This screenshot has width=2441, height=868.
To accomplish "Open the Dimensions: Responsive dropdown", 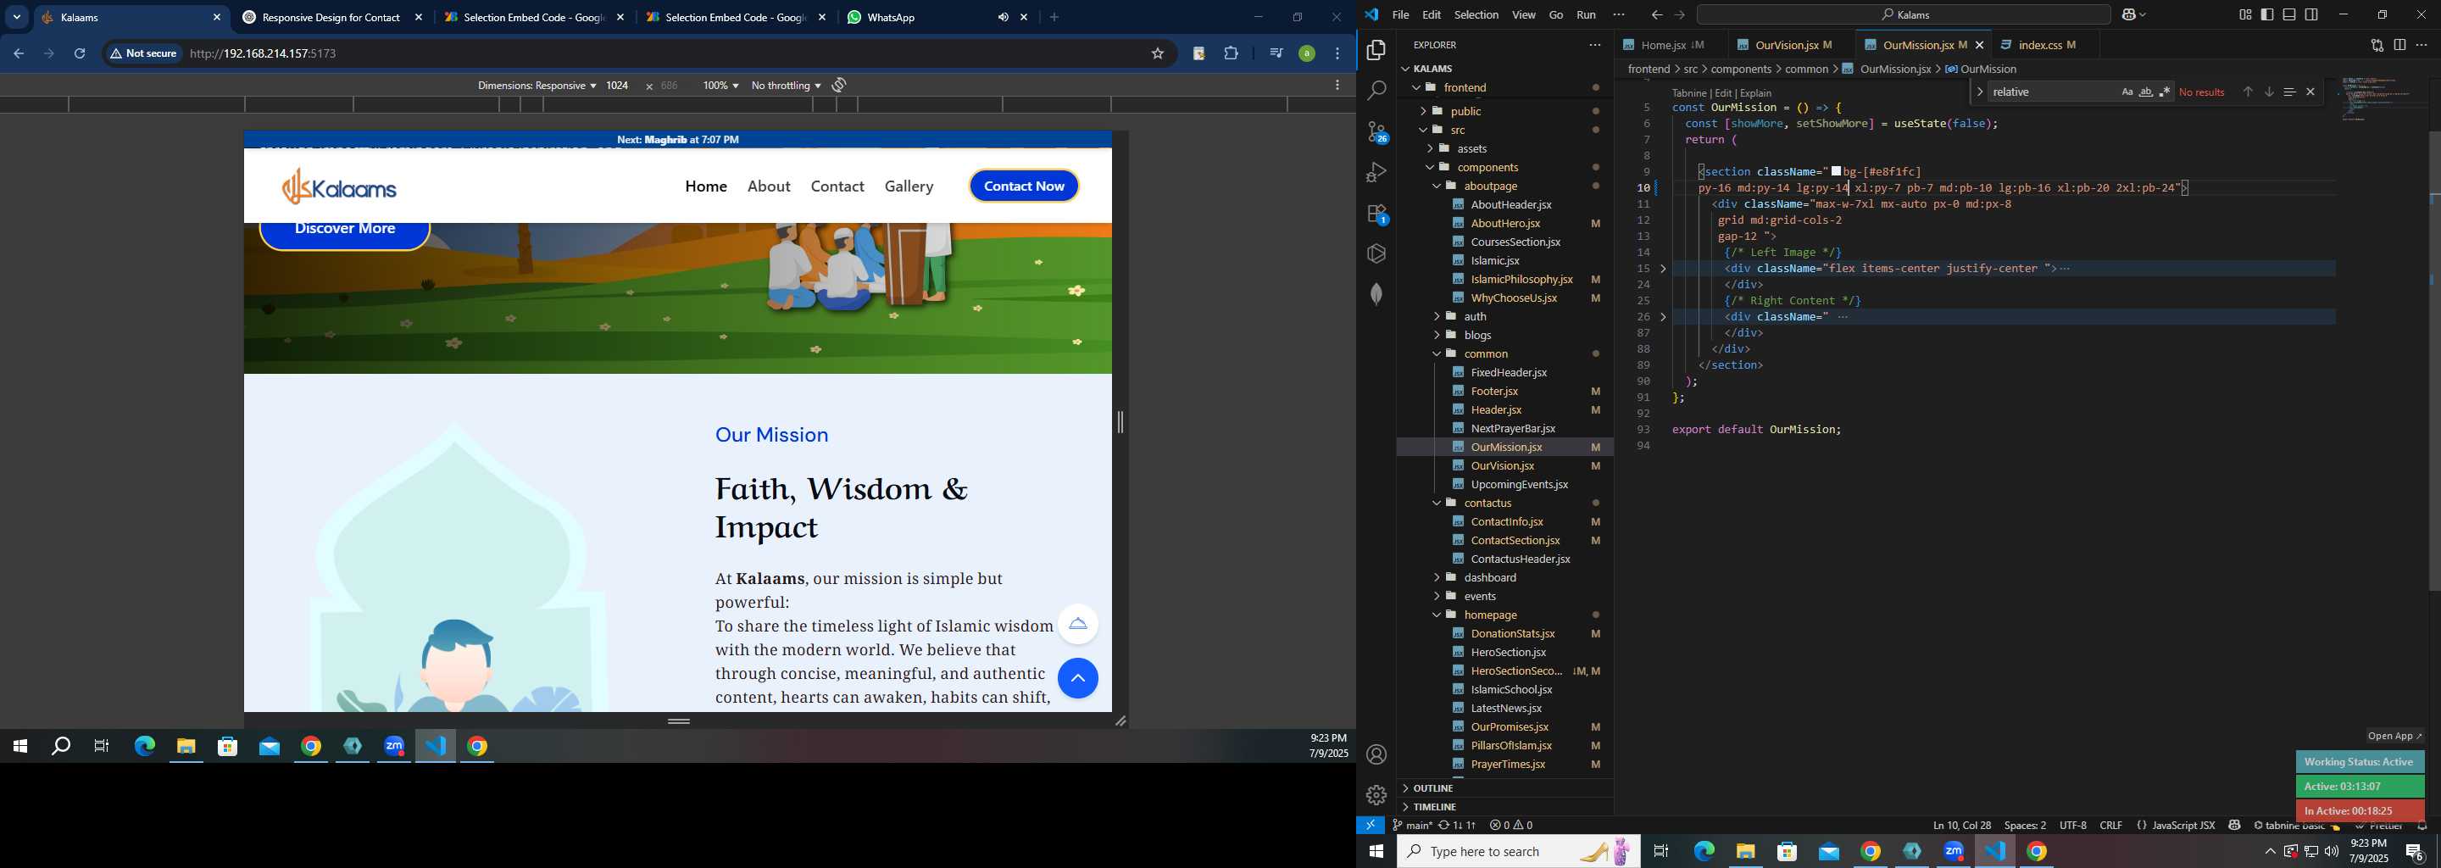I will pos(537,86).
